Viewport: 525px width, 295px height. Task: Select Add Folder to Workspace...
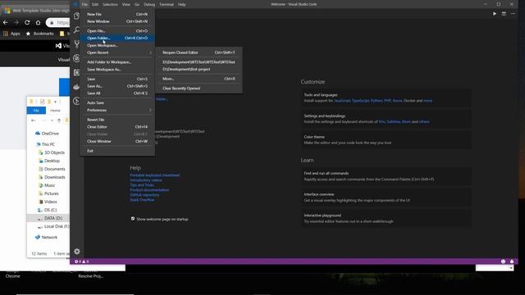[117, 62]
